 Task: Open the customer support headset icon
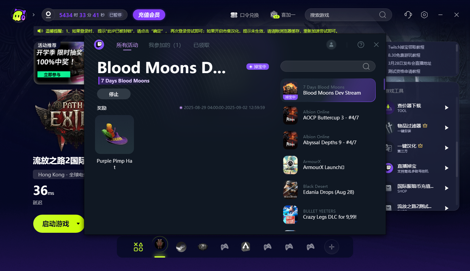pos(408,15)
